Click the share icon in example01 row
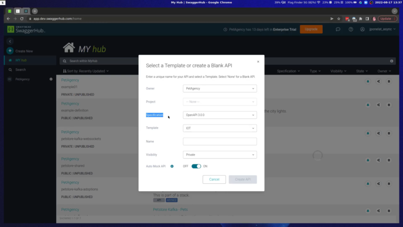 pyautogui.click(x=378, y=81)
